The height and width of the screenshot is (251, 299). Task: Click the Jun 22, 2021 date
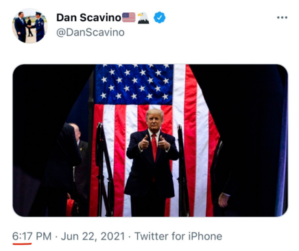(x=93, y=236)
